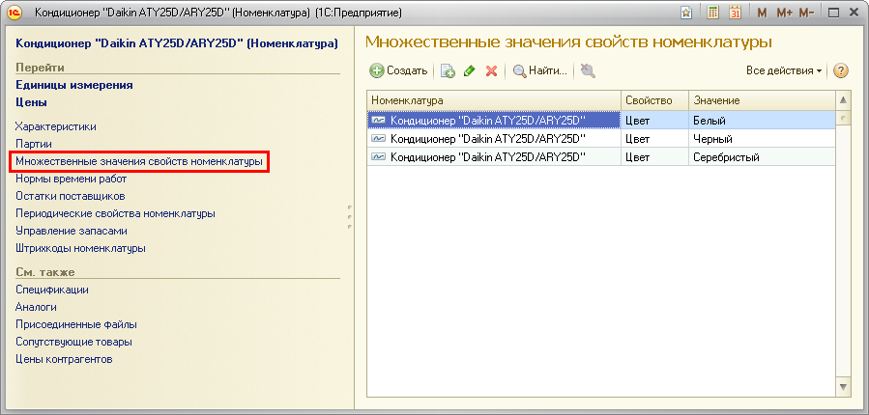
Task: Open Множественные значения свойств номенклатуры link
Action: click(139, 161)
